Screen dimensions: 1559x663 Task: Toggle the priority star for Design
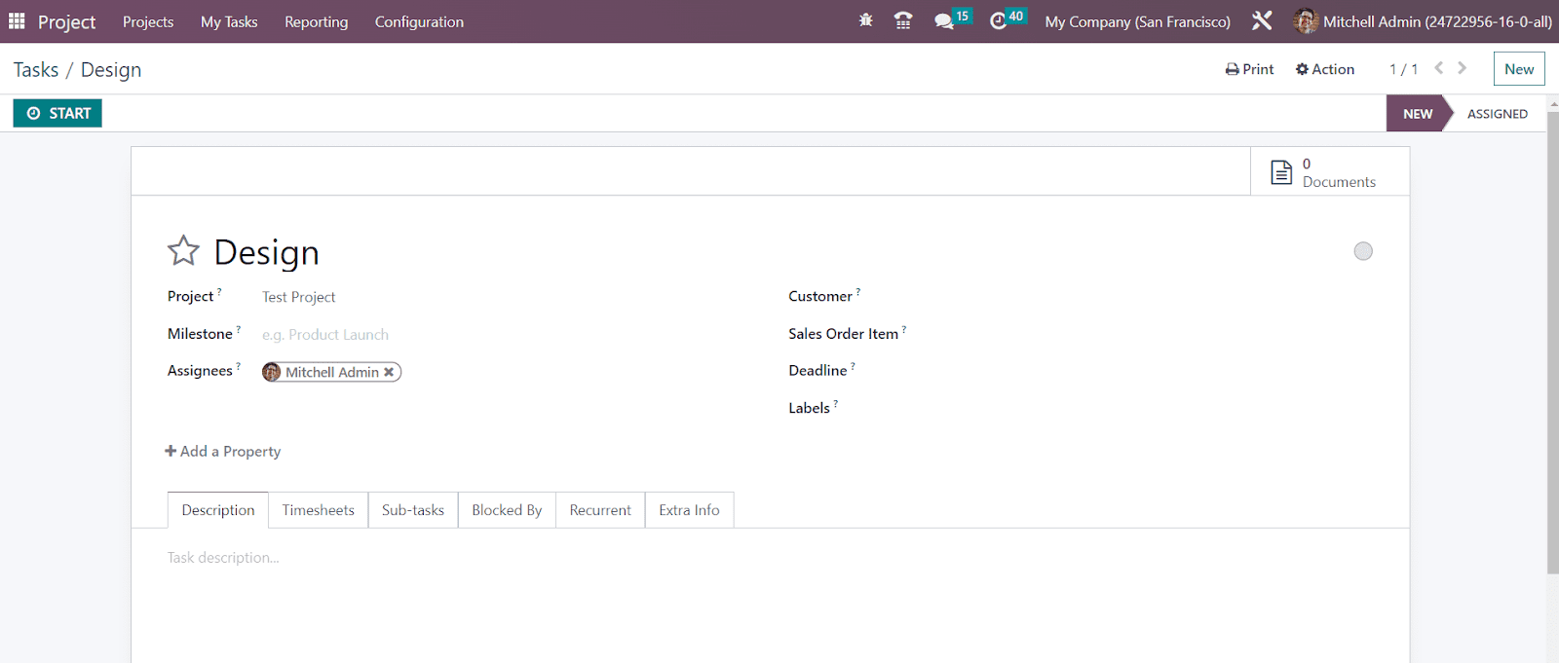point(183,251)
